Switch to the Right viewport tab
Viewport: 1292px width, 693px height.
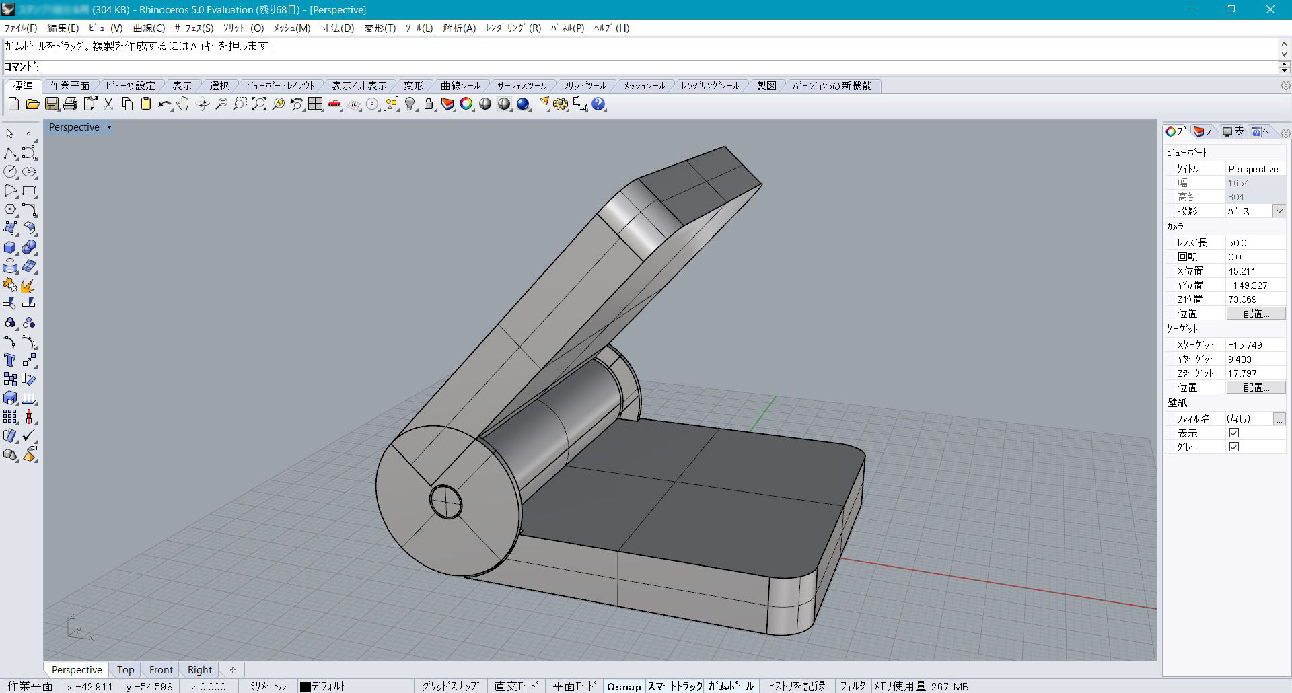click(x=200, y=670)
